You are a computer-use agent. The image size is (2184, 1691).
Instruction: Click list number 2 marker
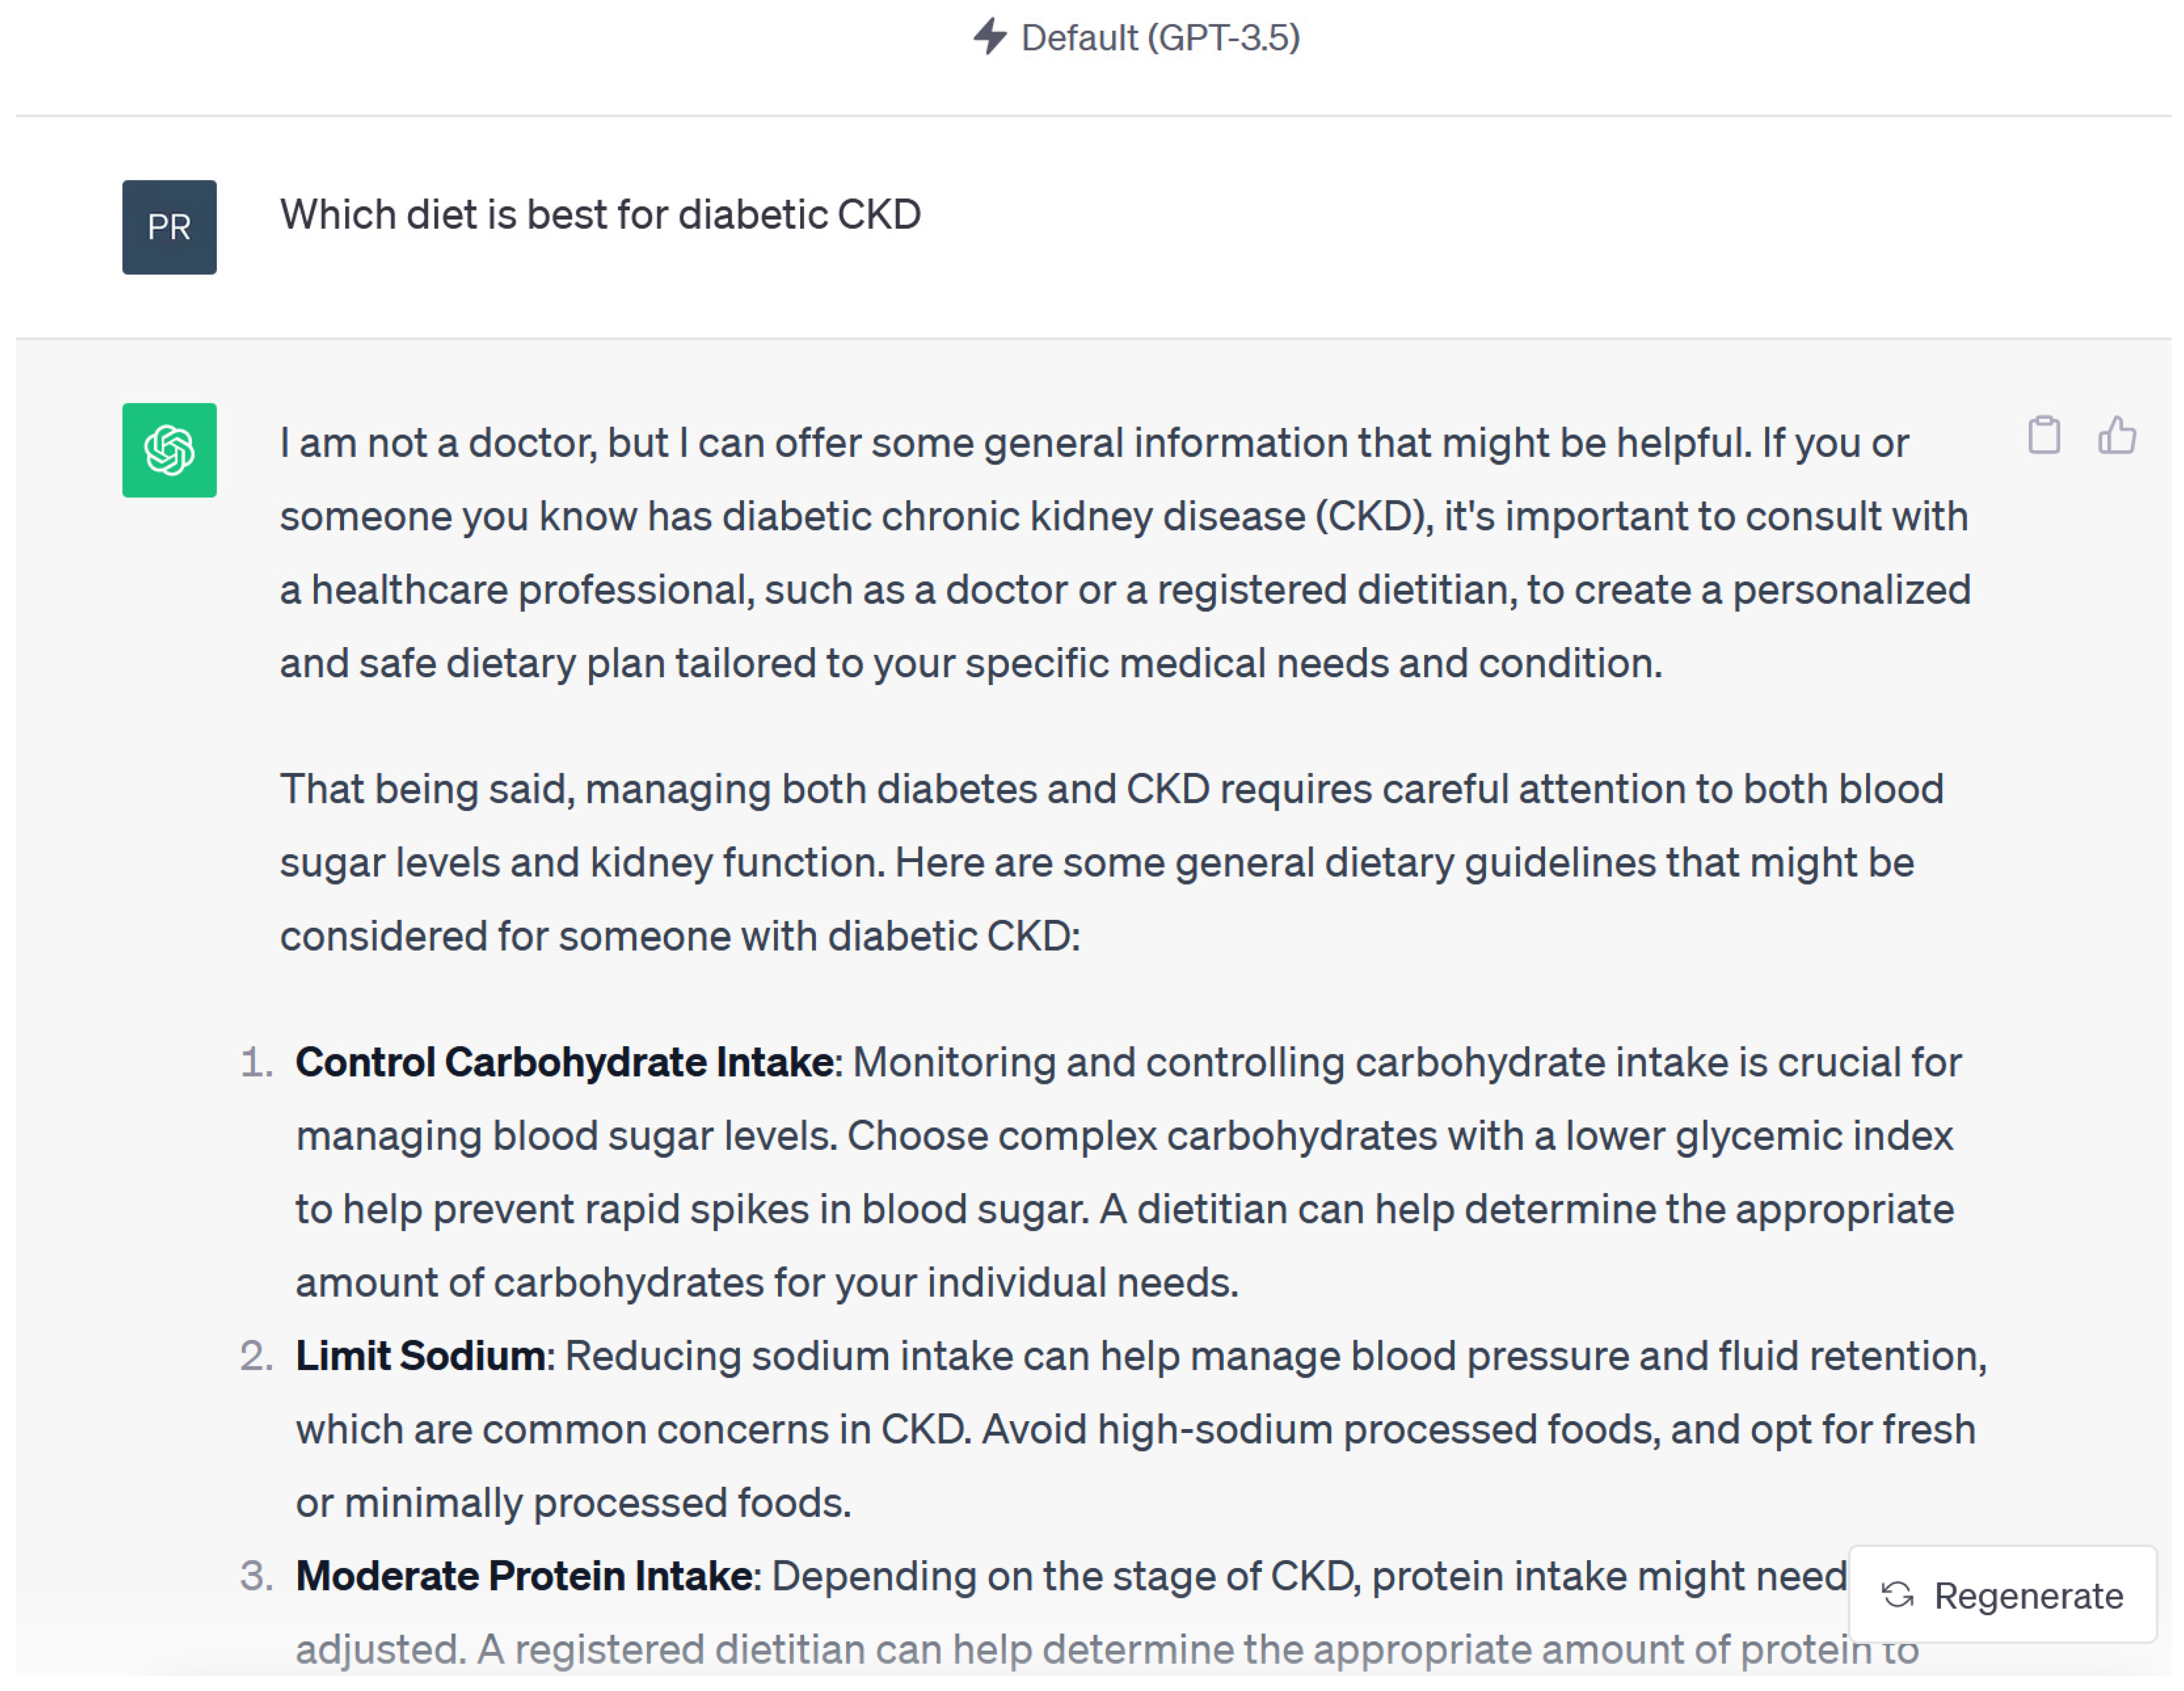click(x=257, y=1356)
